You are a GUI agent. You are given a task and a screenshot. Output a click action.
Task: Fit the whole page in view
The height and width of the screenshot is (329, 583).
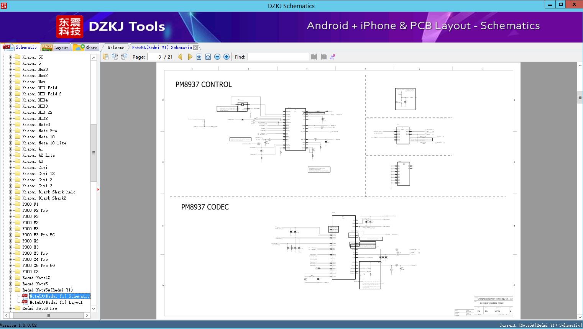click(208, 57)
